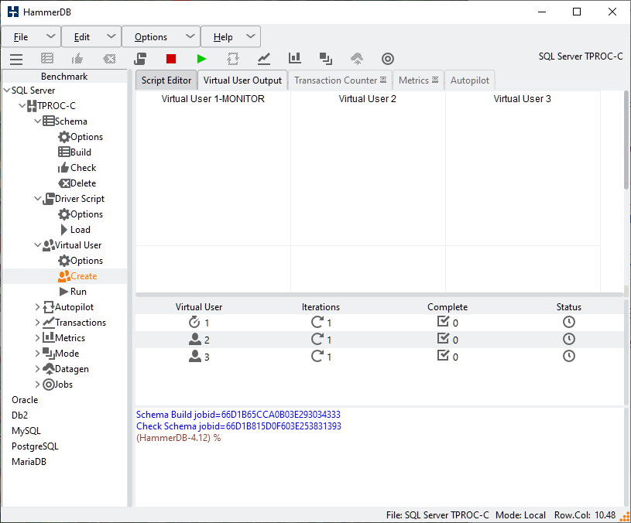The height and width of the screenshot is (523, 631).
Task: Open the hamburger menu icon in toolbar
Action: [x=16, y=59]
